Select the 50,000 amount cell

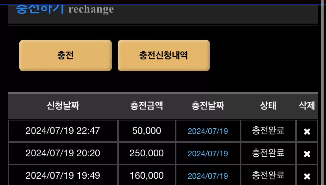point(147,131)
